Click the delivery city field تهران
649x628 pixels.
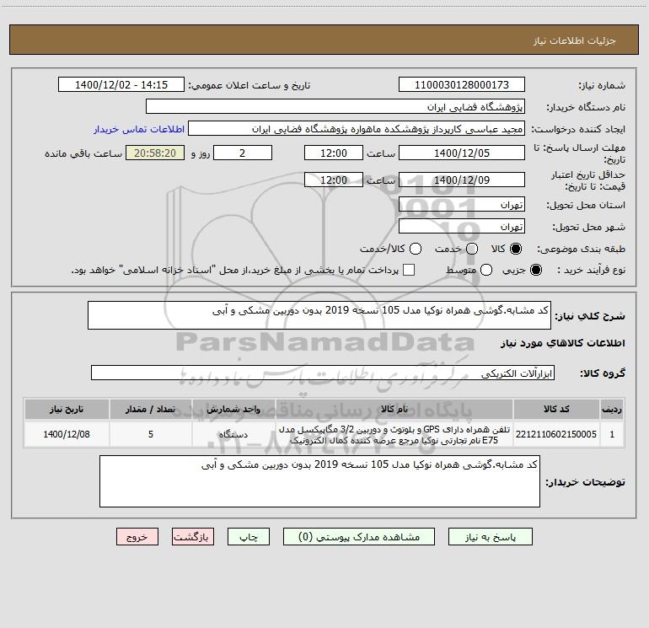[462, 226]
